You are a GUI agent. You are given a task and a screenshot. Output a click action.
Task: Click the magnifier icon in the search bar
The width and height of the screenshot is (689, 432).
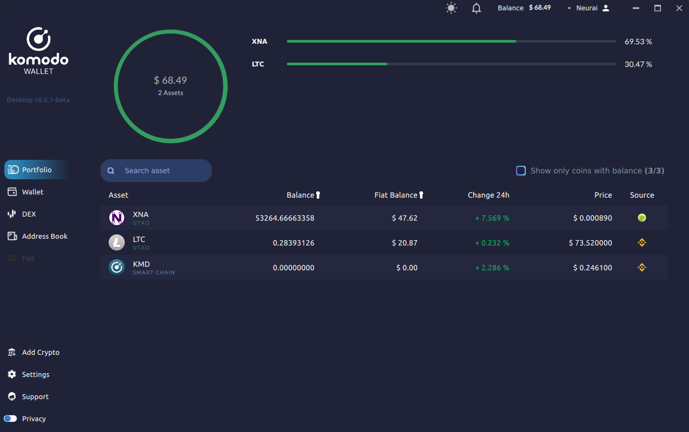(111, 170)
